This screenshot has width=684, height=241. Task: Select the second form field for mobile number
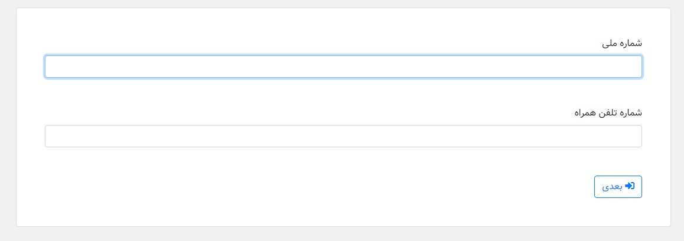[343, 136]
